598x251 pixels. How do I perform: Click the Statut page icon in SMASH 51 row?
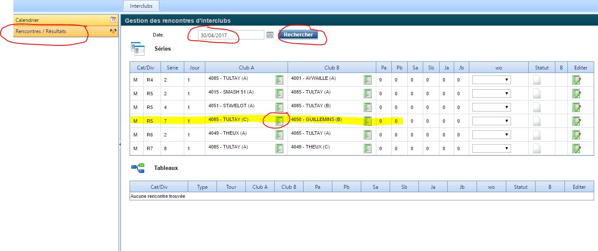click(537, 94)
